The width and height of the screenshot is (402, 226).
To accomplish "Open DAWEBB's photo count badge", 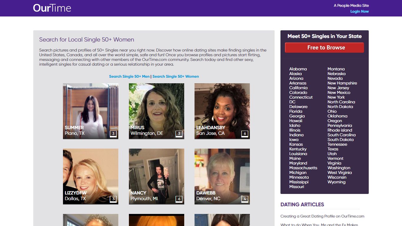I will coord(245,199).
